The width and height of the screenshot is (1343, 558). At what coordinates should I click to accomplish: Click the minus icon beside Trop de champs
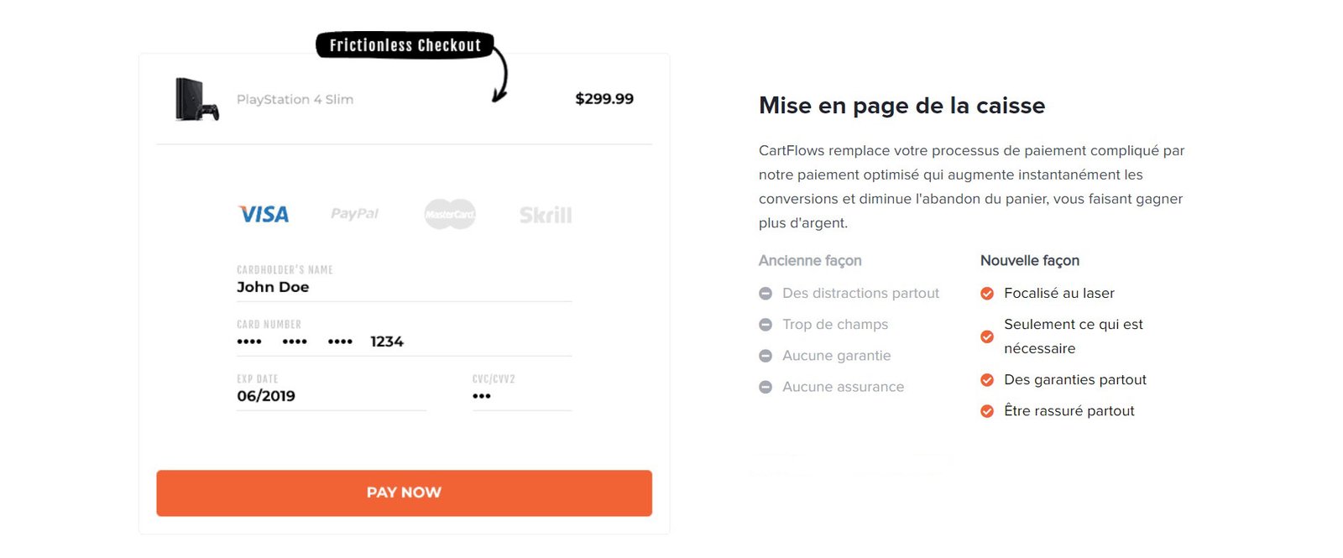coord(766,325)
